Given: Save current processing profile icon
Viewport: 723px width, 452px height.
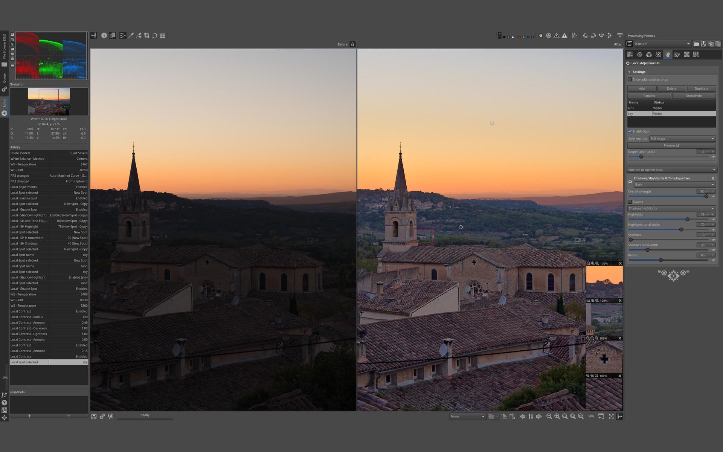Looking at the screenshot, I should click(x=703, y=44).
